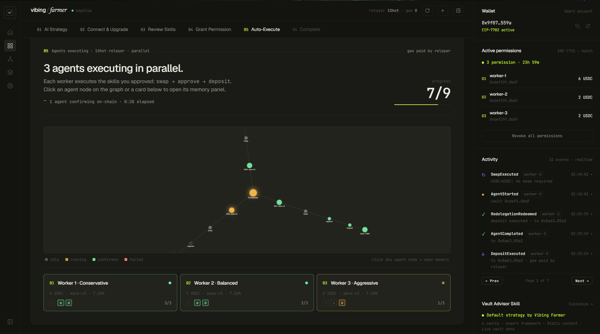The image size is (600, 334).
Task: Click the 7/9 progress bar
Action: pos(422,105)
